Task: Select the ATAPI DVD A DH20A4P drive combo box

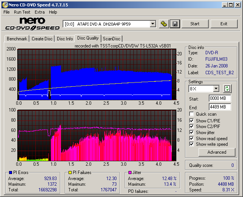Action: click(x=109, y=24)
